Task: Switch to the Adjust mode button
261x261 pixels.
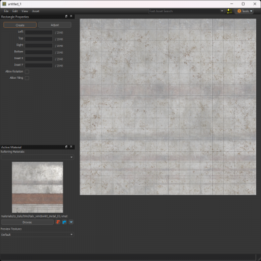Action: (54, 25)
